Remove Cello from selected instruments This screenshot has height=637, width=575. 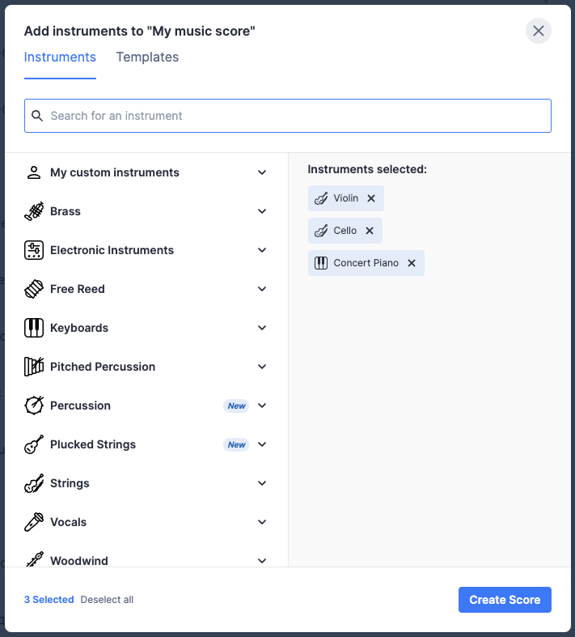pos(370,231)
